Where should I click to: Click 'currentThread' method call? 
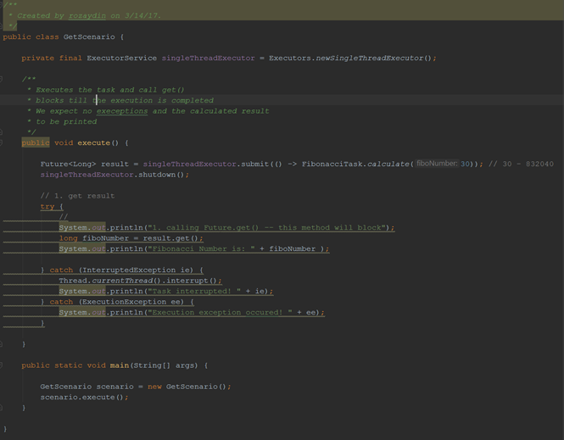[122, 281]
